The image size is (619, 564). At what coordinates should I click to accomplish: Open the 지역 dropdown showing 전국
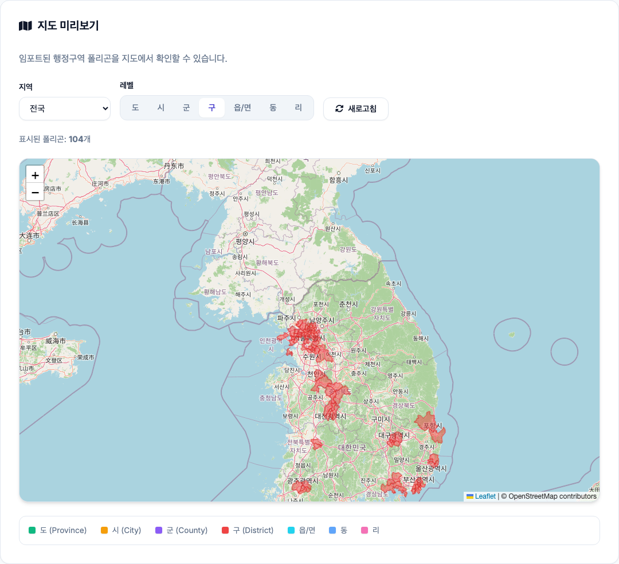(65, 108)
